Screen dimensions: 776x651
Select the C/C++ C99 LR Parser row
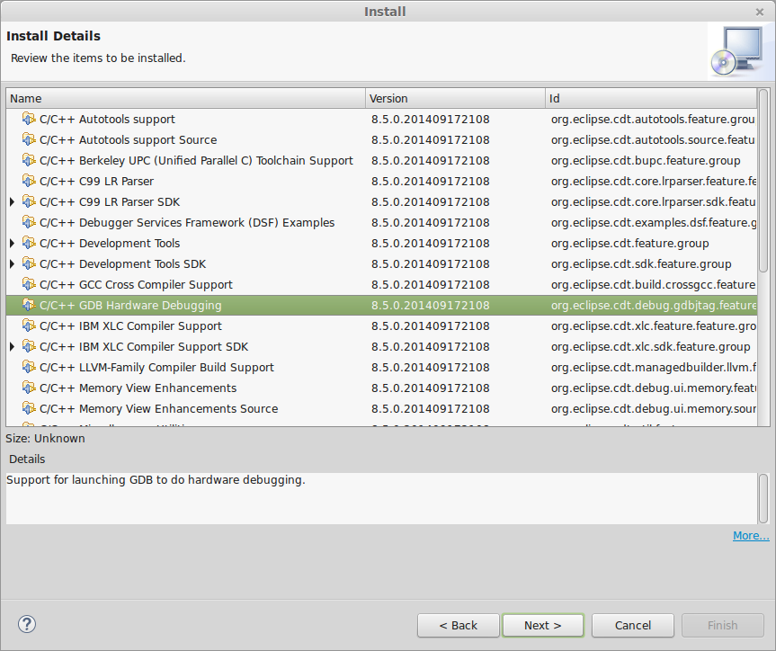[381, 182]
